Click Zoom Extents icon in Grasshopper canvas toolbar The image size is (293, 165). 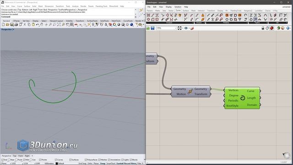pos(179,28)
